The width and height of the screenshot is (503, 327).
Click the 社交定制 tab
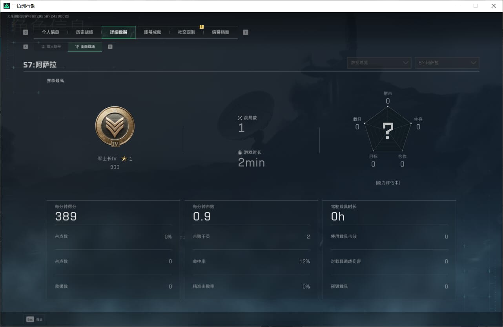pos(186,32)
